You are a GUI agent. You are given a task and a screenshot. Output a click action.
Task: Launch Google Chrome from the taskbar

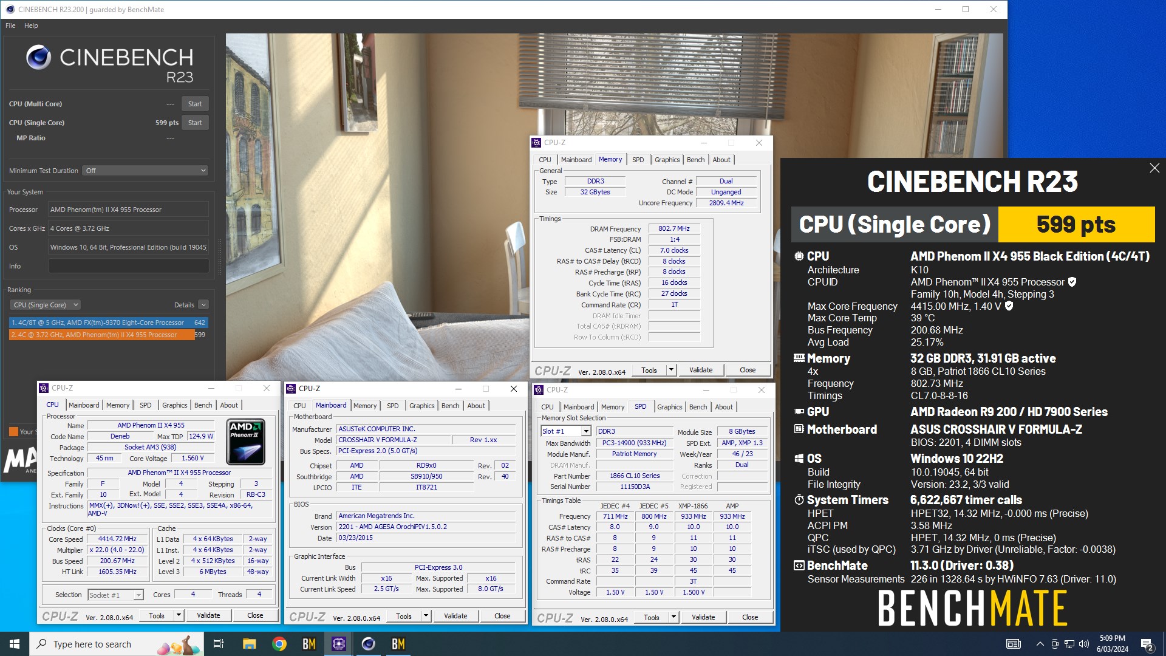[x=279, y=644]
